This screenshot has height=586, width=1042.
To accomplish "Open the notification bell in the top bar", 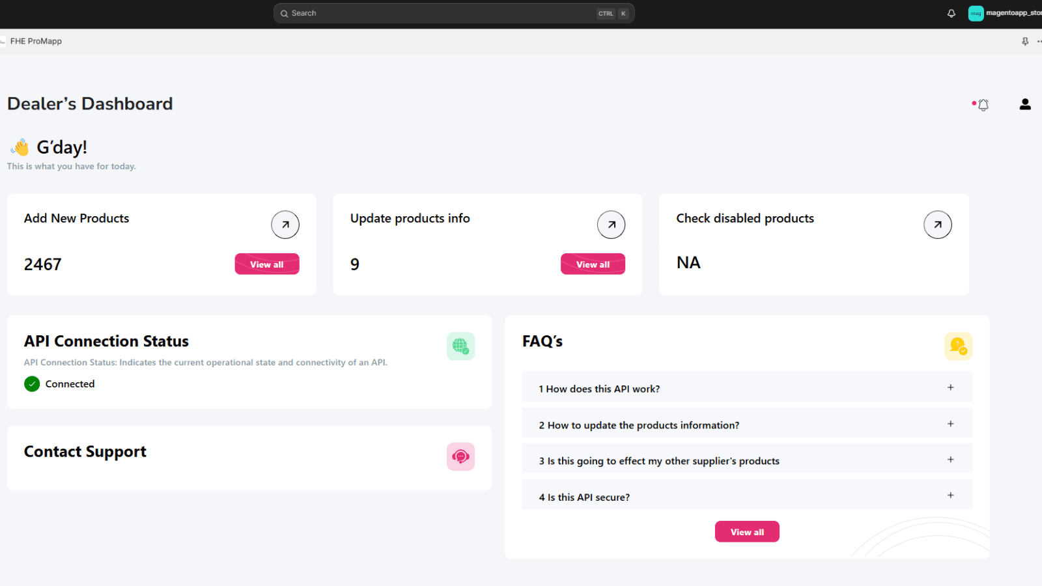I will click(951, 13).
